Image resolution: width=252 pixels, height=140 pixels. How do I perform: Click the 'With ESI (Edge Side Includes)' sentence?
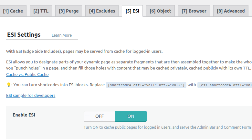pos(84,51)
